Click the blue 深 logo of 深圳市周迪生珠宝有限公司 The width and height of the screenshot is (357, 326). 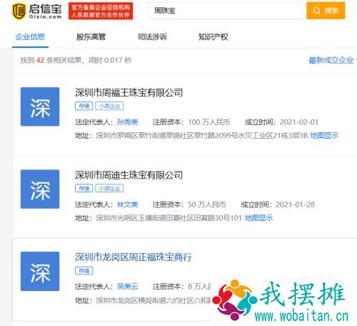pyautogui.click(x=40, y=189)
